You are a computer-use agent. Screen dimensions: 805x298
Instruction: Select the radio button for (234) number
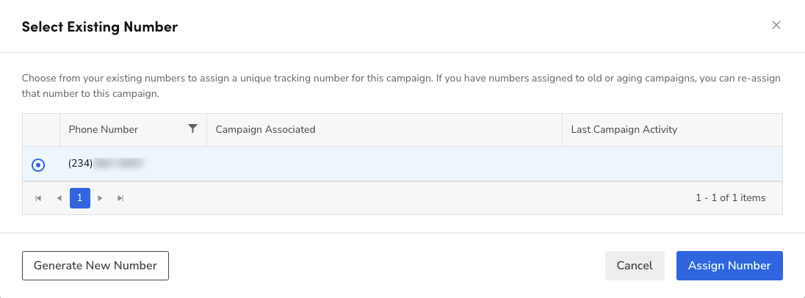point(38,165)
